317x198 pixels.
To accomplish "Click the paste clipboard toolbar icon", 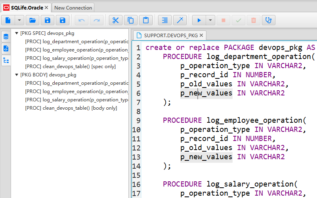I will coord(146,20).
